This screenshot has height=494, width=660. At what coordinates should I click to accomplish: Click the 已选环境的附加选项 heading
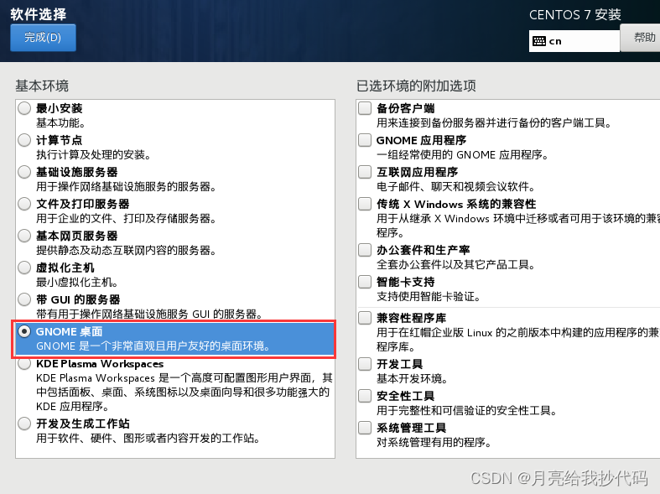[x=416, y=86]
